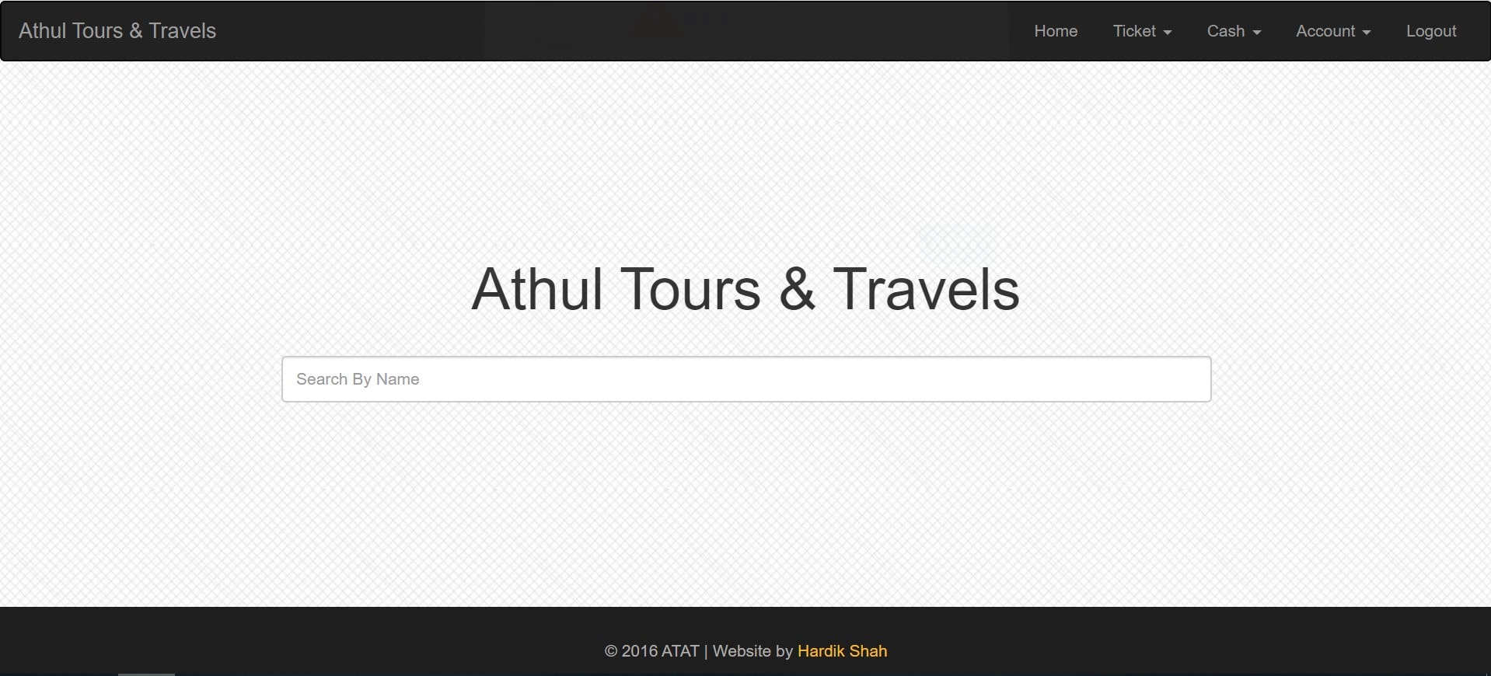Expand the Account dropdown menu
This screenshot has width=1491, height=676.
pos(1332,31)
